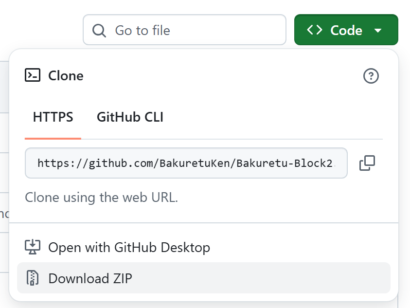
Task: Select Open with GitHub Desktop
Action: pyautogui.click(x=129, y=247)
